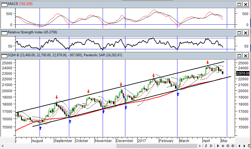Screen dimensions: 251x149
Task: Select the blue buy arrow near the March low
Action: pyautogui.click(x=178, y=94)
